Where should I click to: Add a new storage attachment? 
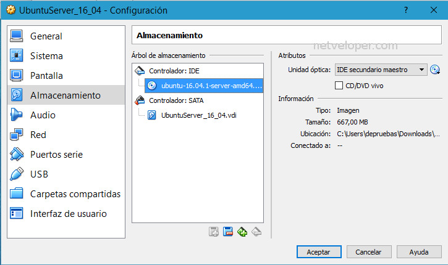(x=213, y=232)
